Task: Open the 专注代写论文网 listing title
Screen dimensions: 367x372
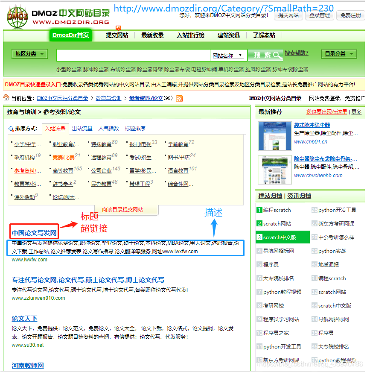Action: [88, 280]
